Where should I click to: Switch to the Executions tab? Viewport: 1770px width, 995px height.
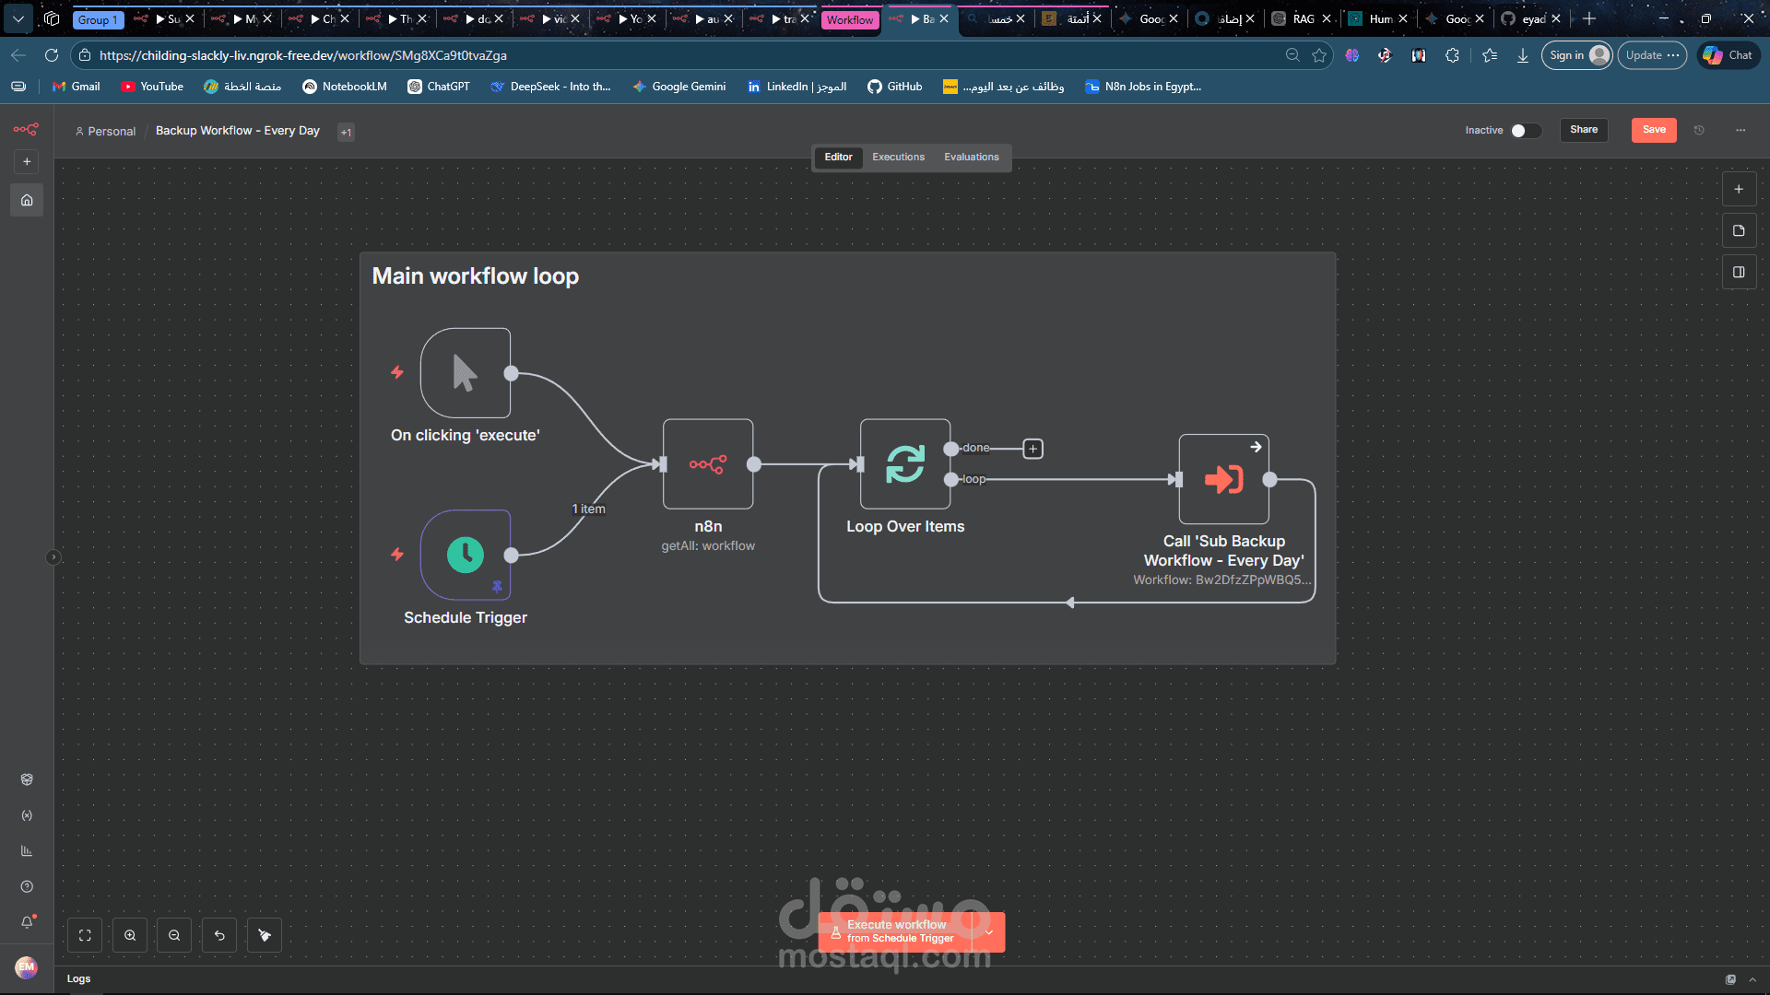(x=898, y=158)
